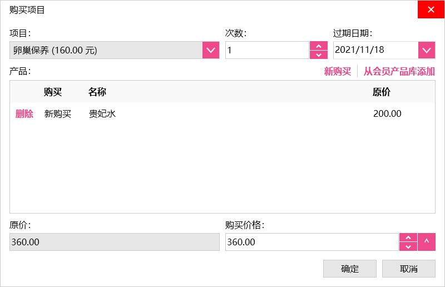Open the 项目 dropdown arrow
445x287 pixels.
[x=210, y=50]
